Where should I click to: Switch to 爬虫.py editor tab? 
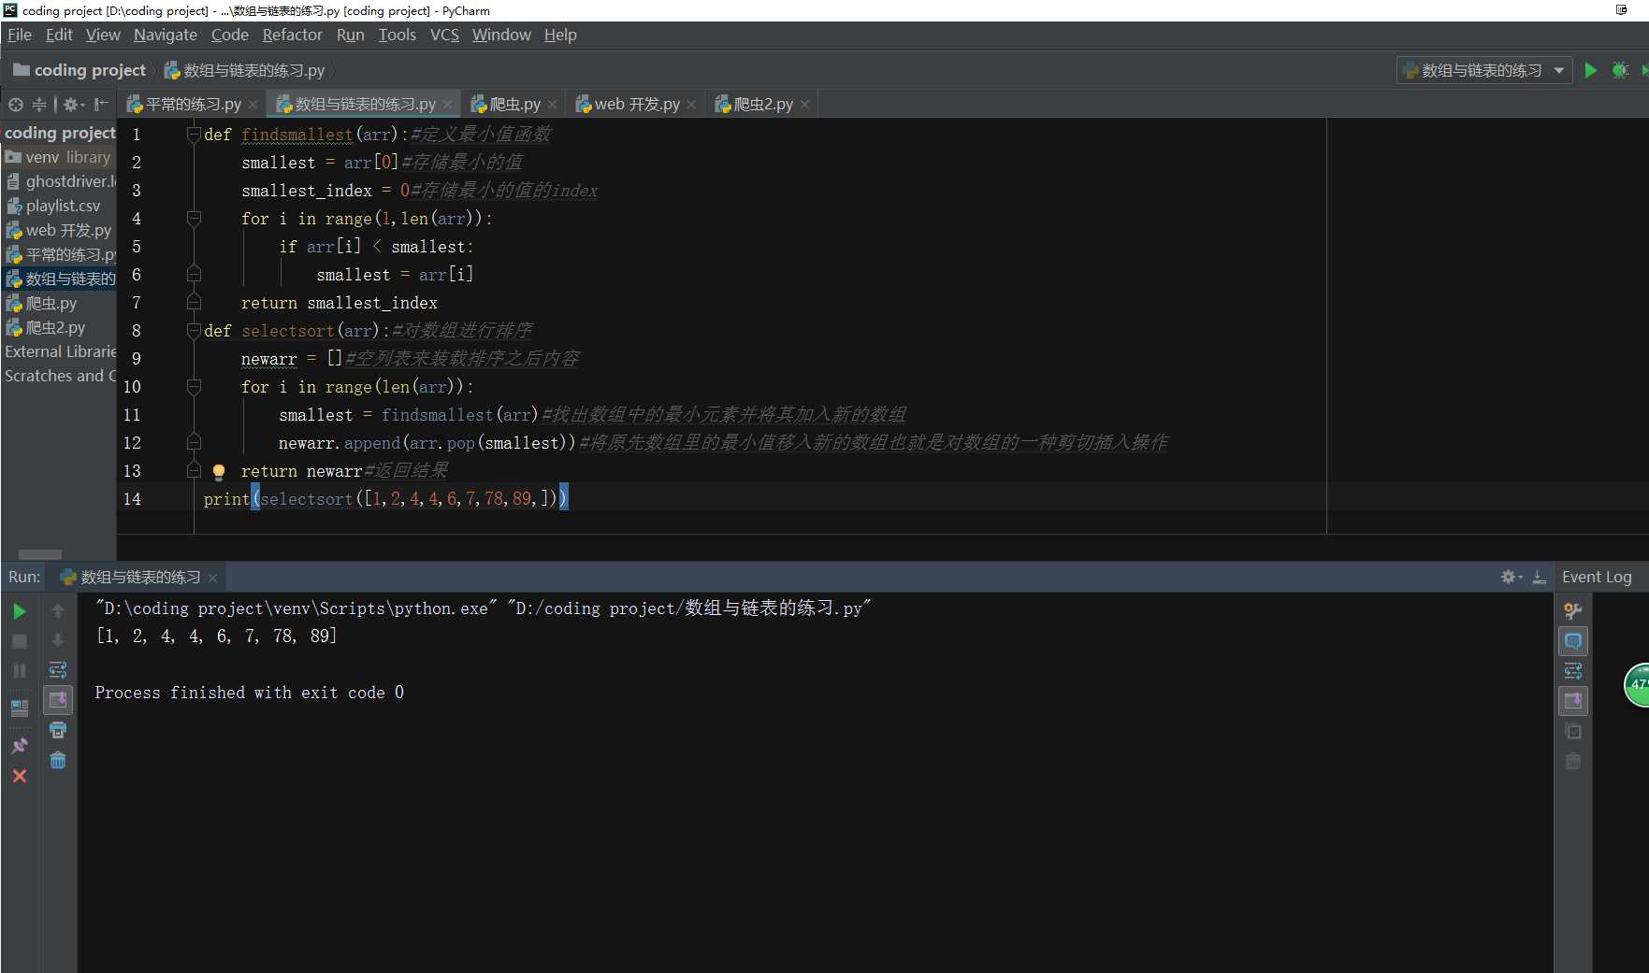click(x=514, y=105)
